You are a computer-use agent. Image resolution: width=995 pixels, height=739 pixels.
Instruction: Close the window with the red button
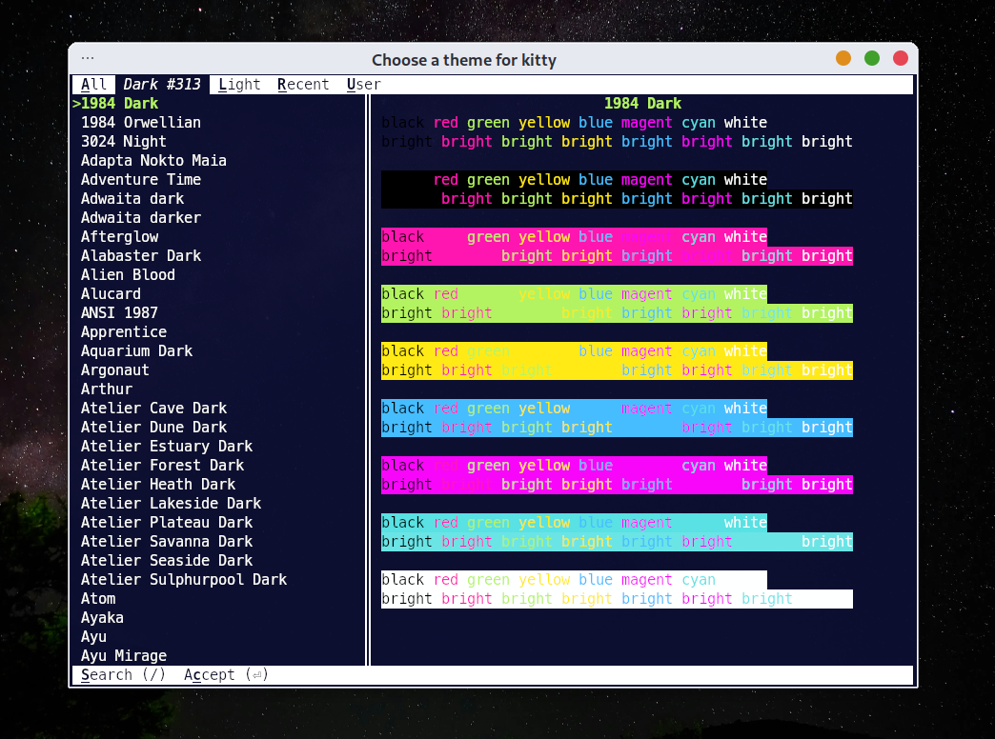tap(901, 58)
